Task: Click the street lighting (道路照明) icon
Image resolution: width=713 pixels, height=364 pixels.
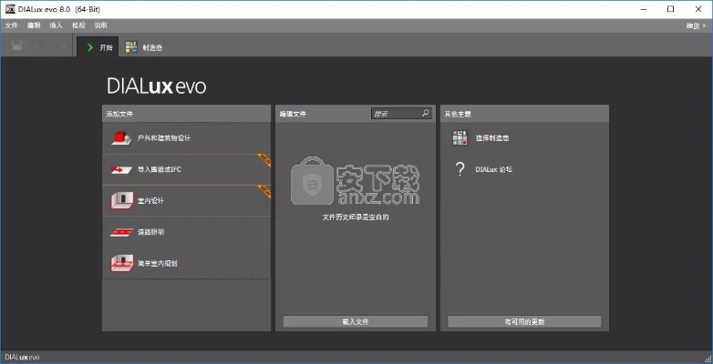Action: (x=121, y=232)
